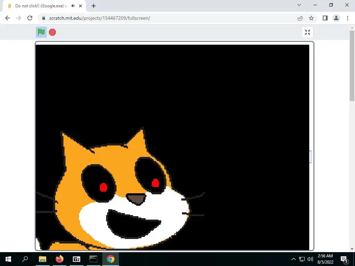Screen dimensions: 355x266
Task: Open volume control tray icon
Action: 310,259
